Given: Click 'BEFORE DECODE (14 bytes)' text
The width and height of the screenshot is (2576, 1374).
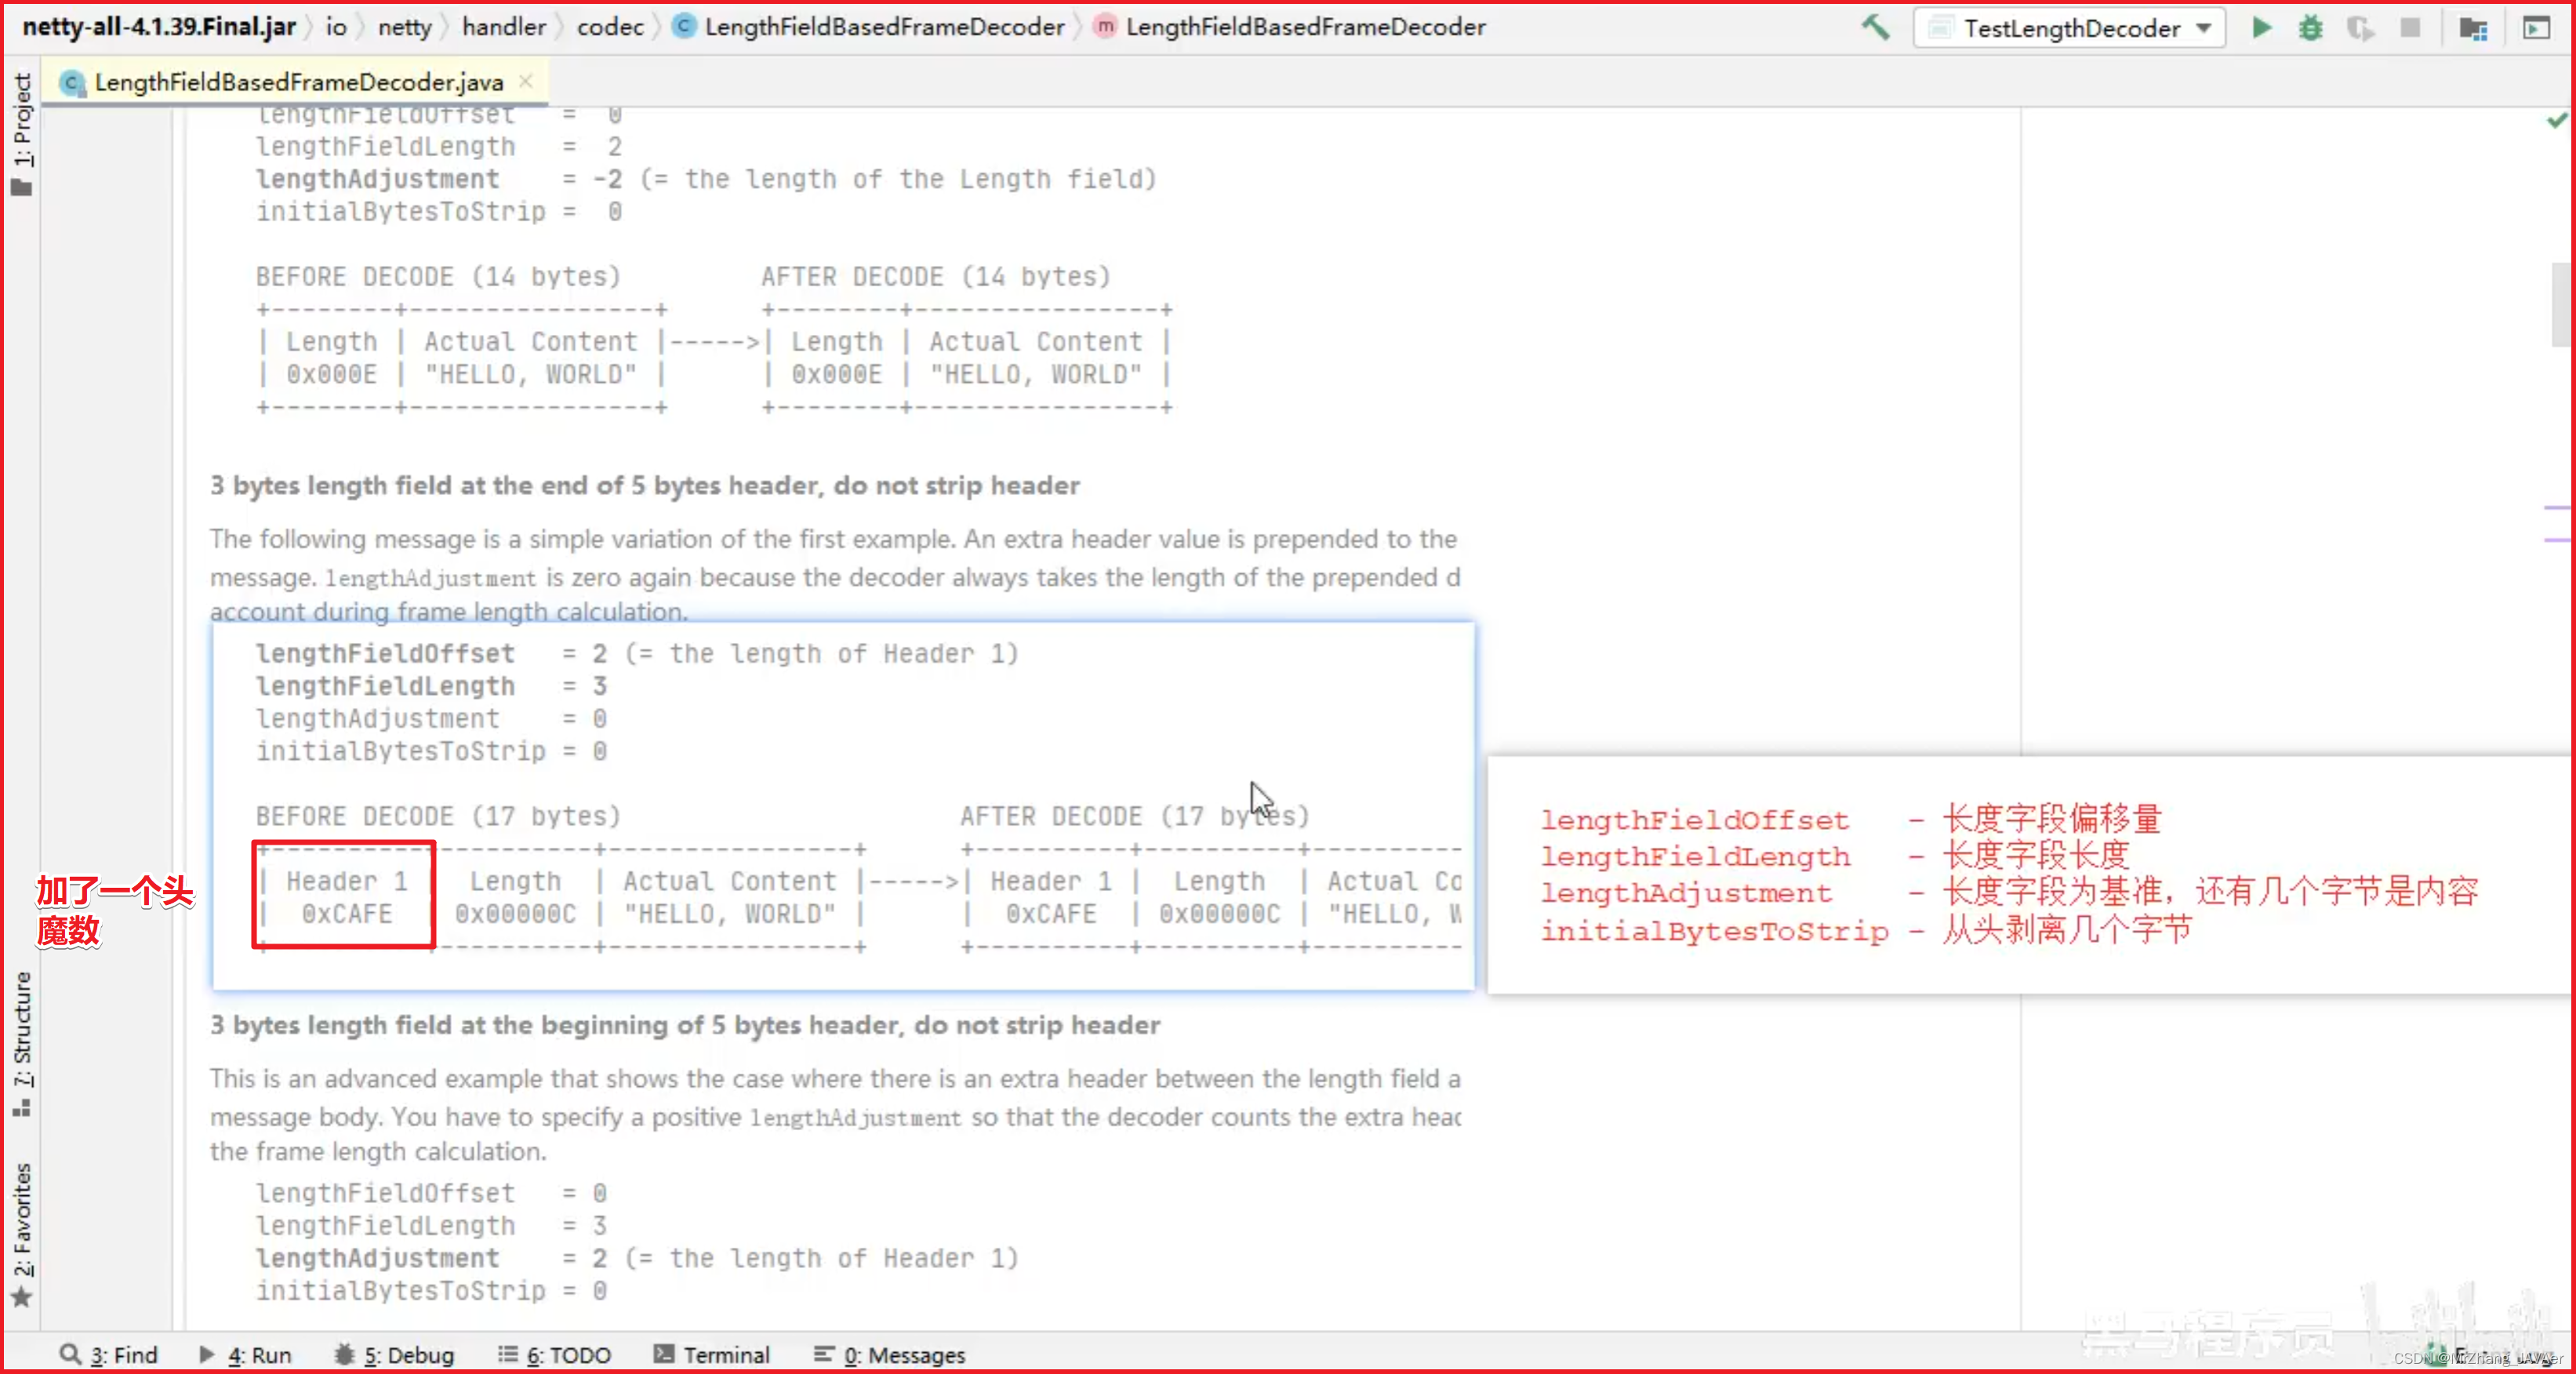Looking at the screenshot, I should click(438, 276).
